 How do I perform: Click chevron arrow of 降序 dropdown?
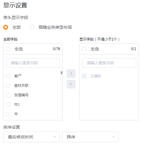tap(113, 137)
